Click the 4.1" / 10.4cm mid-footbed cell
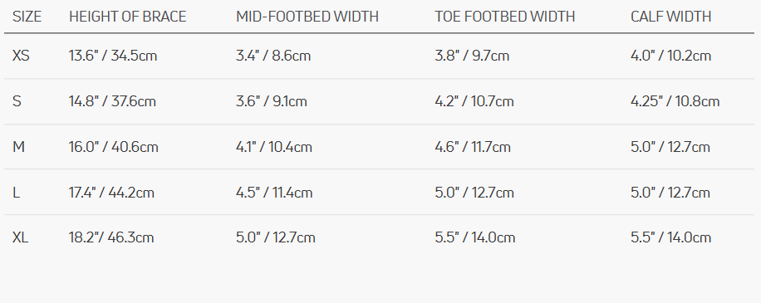The image size is (761, 303). [274, 147]
